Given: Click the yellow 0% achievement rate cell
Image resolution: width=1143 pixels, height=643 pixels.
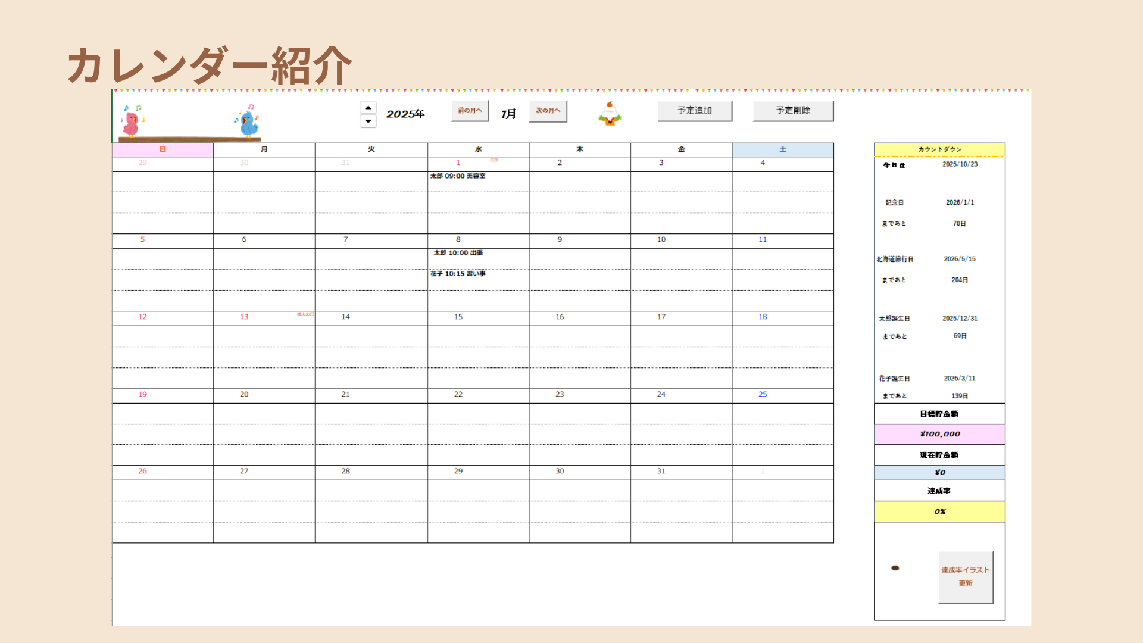Looking at the screenshot, I should (939, 511).
